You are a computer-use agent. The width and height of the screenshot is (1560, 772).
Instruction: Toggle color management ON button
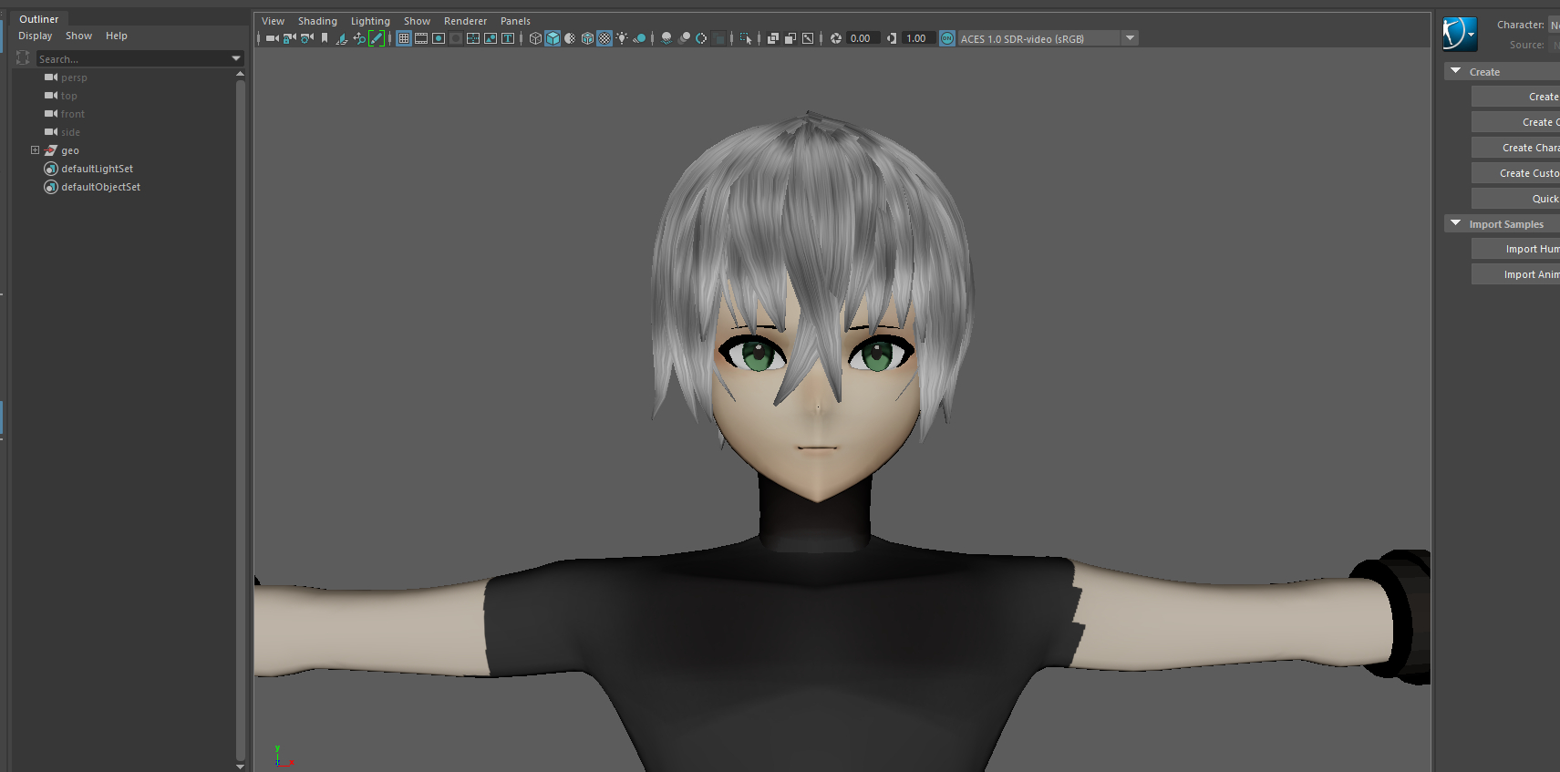click(x=947, y=38)
